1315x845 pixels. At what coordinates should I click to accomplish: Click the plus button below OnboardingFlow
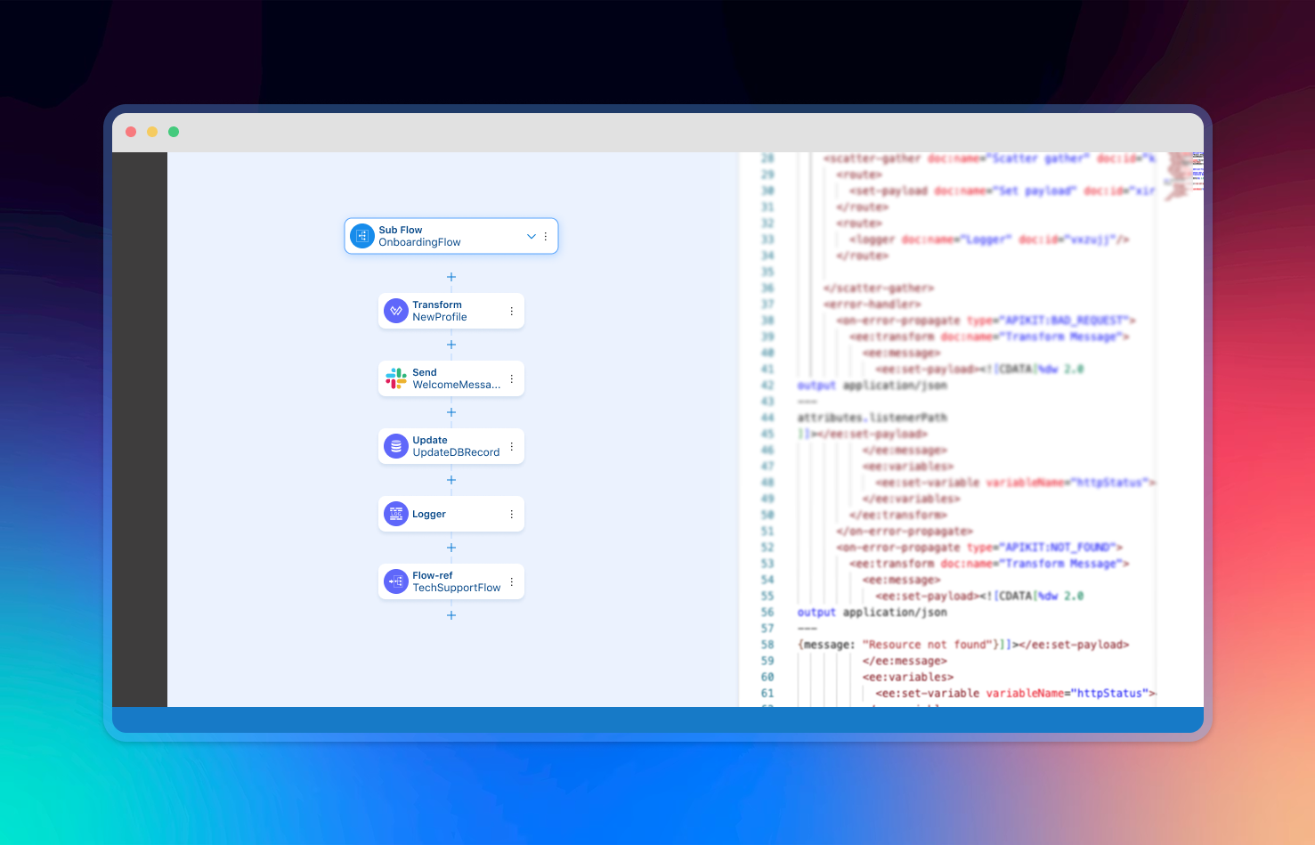pos(451,277)
